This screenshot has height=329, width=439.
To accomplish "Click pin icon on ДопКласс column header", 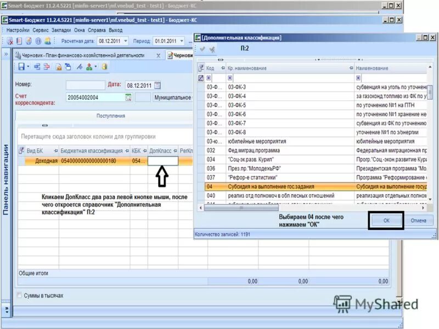I will coord(175,151).
